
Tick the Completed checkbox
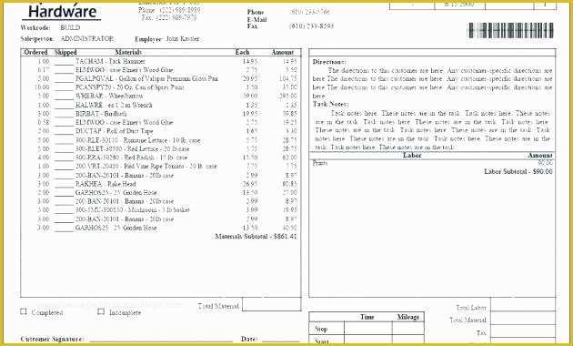coord(24,311)
